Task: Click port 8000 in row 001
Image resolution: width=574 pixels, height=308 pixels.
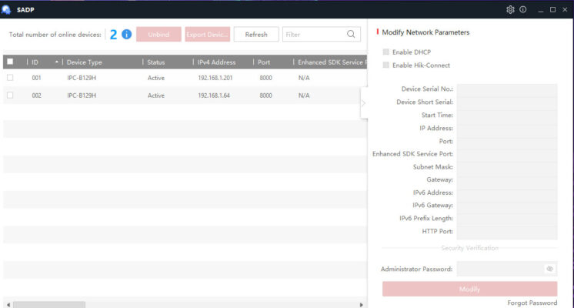Action: 265,78
